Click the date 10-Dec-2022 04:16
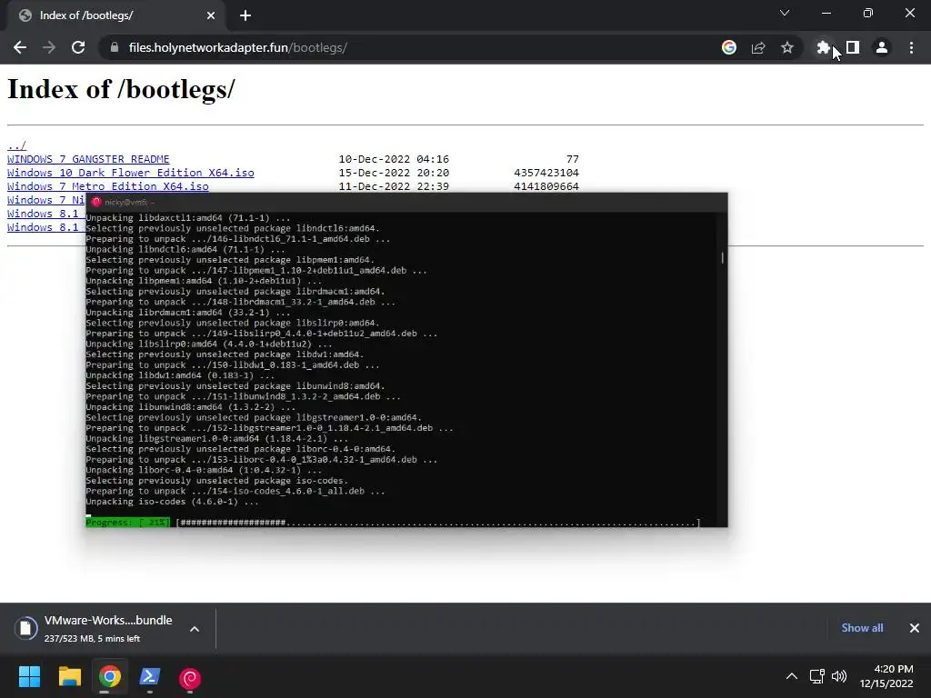The image size is (931, 698). click(x=394, y=159)
